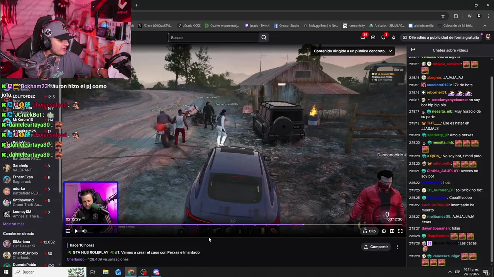Show more bookmarks with the chevron overflow
The image size is (494, 277).
point(485,26)
